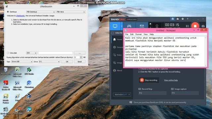Select the Microsoft Office Word desktop shortcut
The height and width of the screenshot is (119, 212).
click(17, 85)
